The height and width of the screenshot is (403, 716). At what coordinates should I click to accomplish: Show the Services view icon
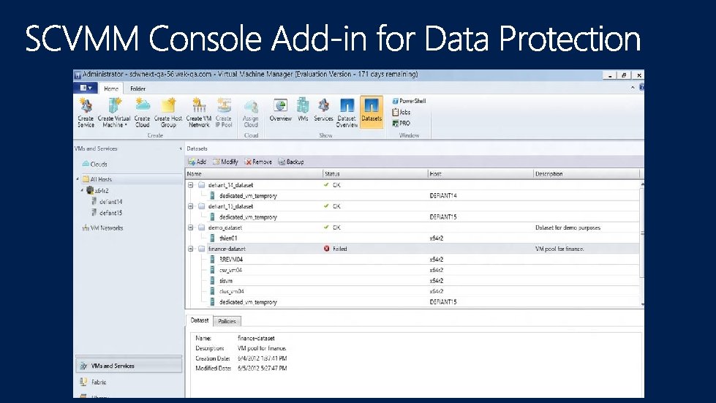(323, 110)
